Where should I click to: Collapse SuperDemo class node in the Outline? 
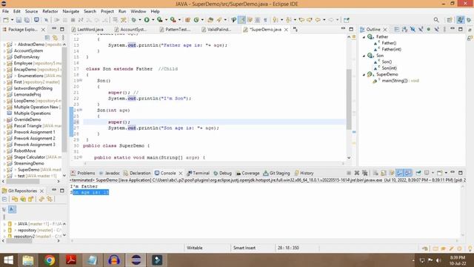tap(364, 74)
